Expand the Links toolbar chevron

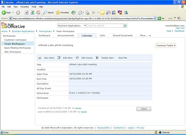click(x=175, y=18)
